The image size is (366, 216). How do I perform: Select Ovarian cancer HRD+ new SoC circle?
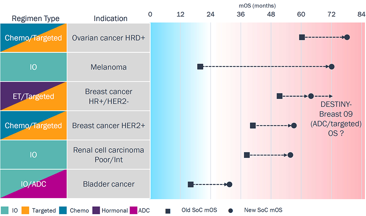(347, 37)
